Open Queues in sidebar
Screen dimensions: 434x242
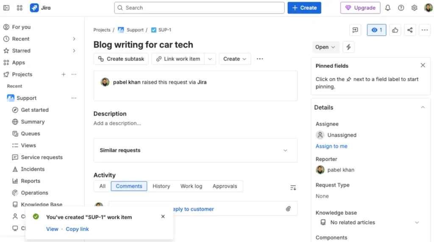point(31,134)
